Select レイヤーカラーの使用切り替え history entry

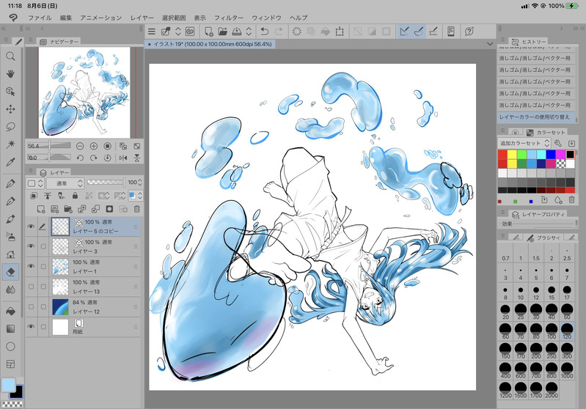coord(535,117)
